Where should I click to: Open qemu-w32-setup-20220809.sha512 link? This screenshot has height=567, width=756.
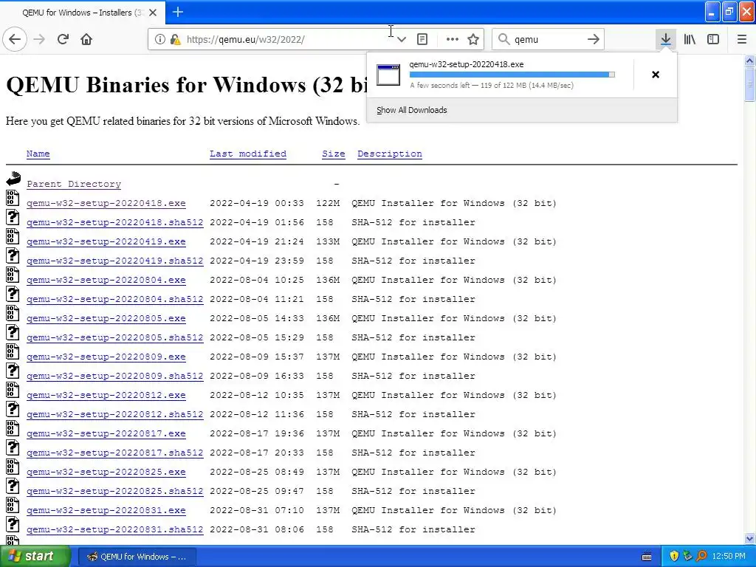pos(114,376)
